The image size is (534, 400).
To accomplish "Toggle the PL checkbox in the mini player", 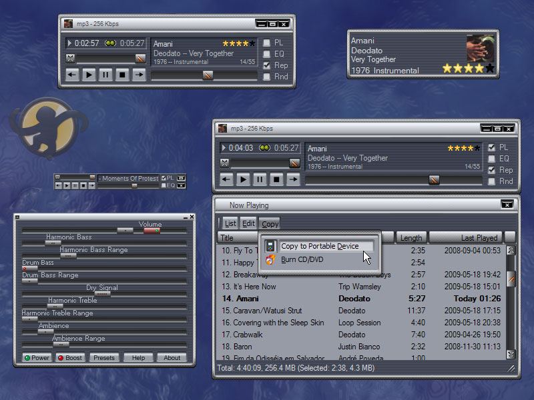I will tap(164, 178).
